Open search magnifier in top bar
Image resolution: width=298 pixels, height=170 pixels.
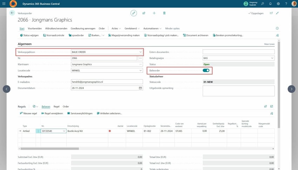coord(263,3)
